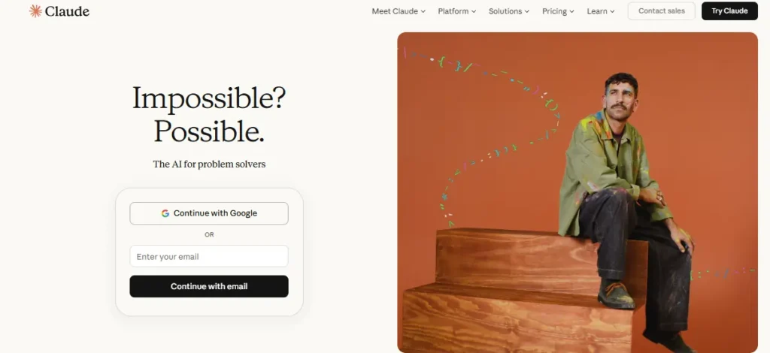Image resolution: width=770 pixels, height=353 pixels.
Task: Open the Solutions navigation menu
Action: click(x=505, y=11)
